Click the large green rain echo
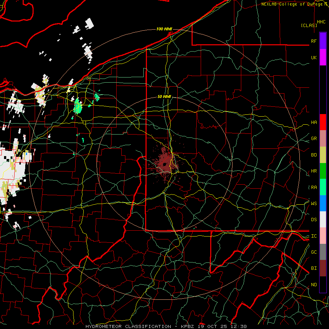Viewport: 329px width, 329px height. pyautogui.click(x=78, y=106)
